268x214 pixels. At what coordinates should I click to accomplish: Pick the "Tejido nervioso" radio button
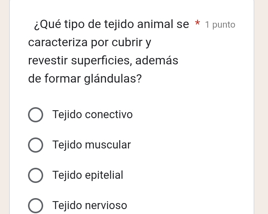pos(36,206)
